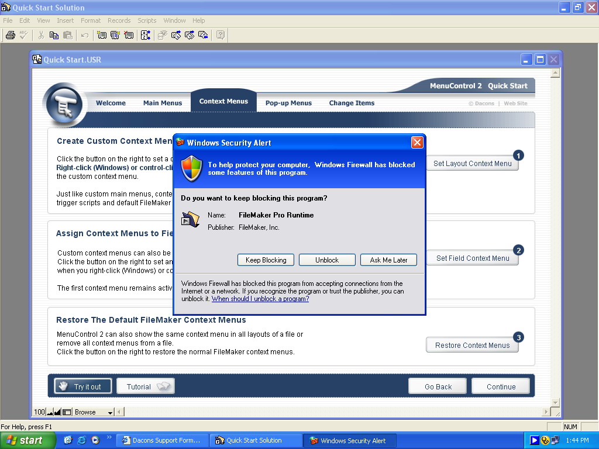Open 'When should I unblock a program?' link
Screen dimensions: 599x449
click(x=260, y=299)
